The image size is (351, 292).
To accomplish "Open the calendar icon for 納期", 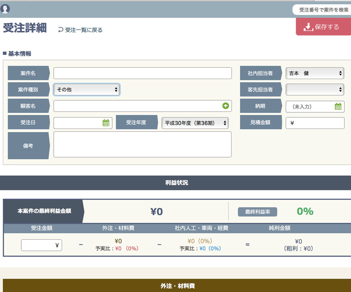I will (x=338, y=107).
